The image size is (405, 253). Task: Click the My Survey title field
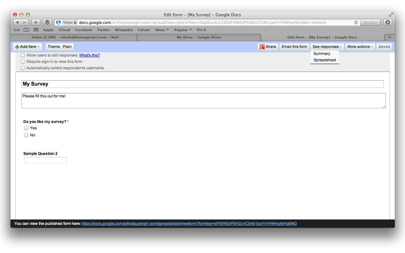(202, 84)
